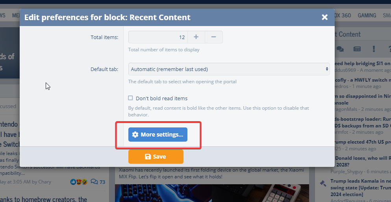Click the Total items number field

(x=158, y=37)
